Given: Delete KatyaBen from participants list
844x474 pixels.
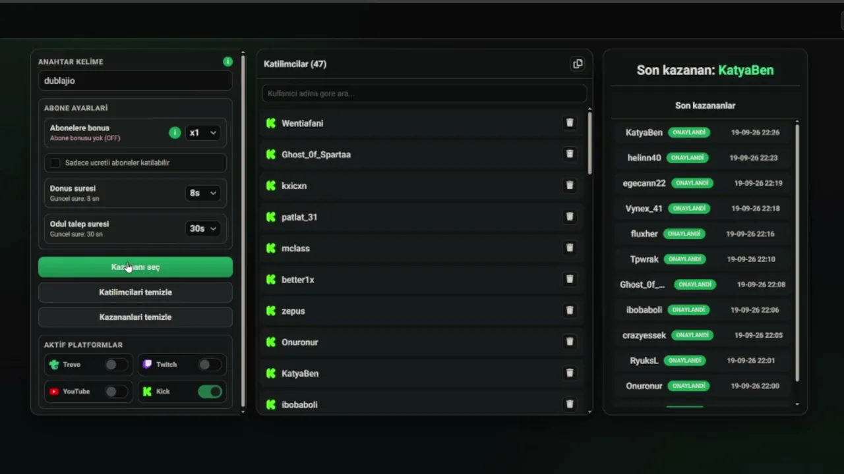Looking at the screenshot, I should [x=570, y=373].
